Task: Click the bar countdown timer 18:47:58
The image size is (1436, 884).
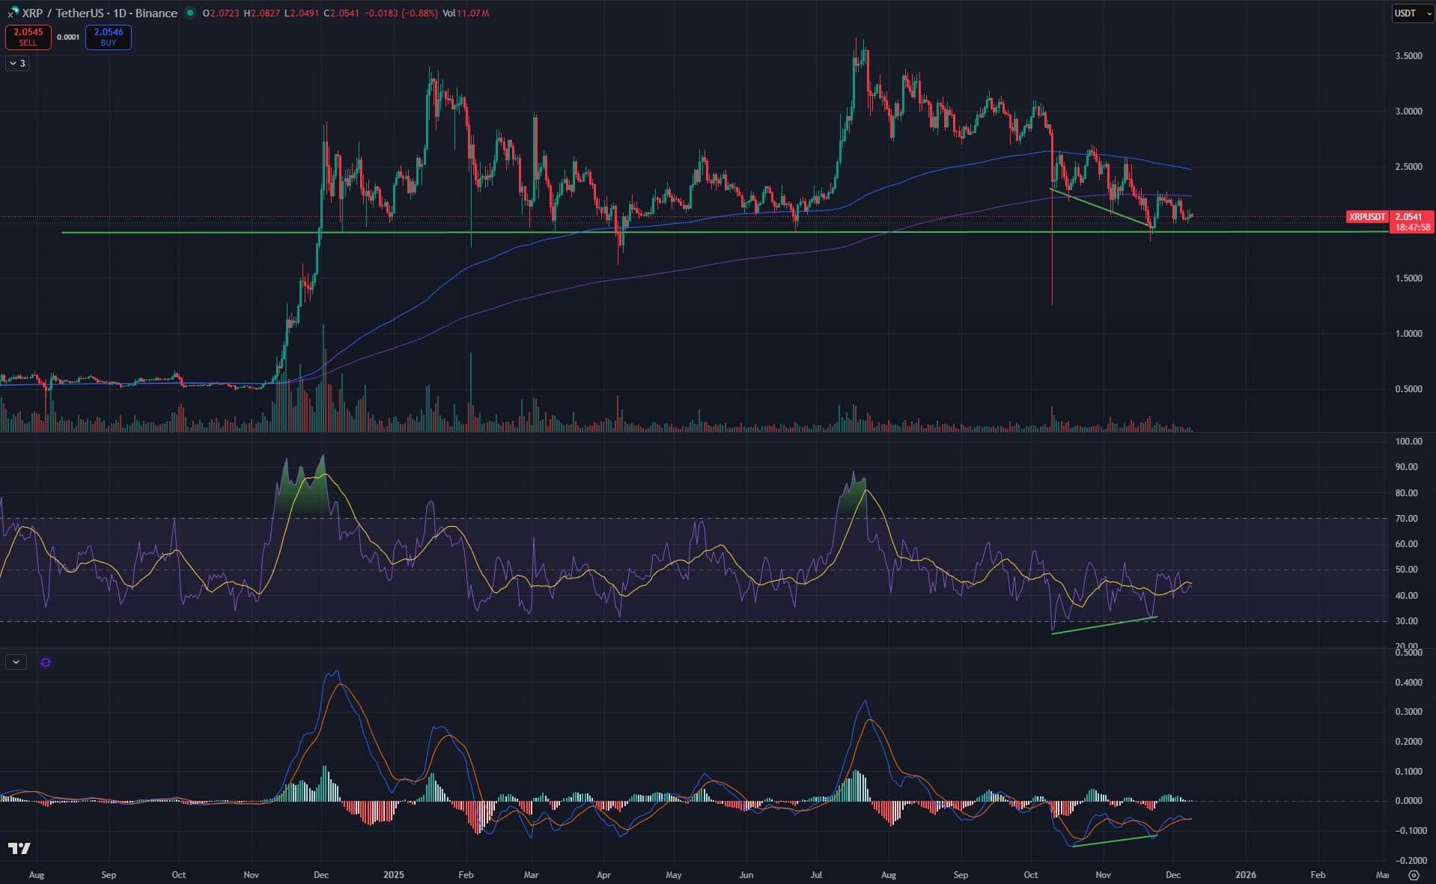Action: pyautogui.click(x=1411, y=228)
